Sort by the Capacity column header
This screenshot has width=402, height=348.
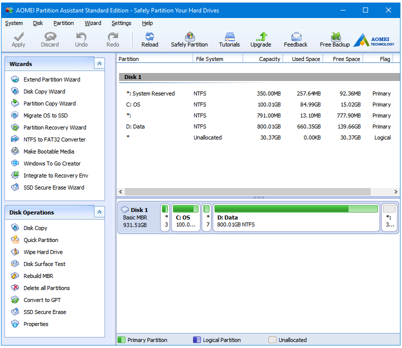(x=263, y=59)
